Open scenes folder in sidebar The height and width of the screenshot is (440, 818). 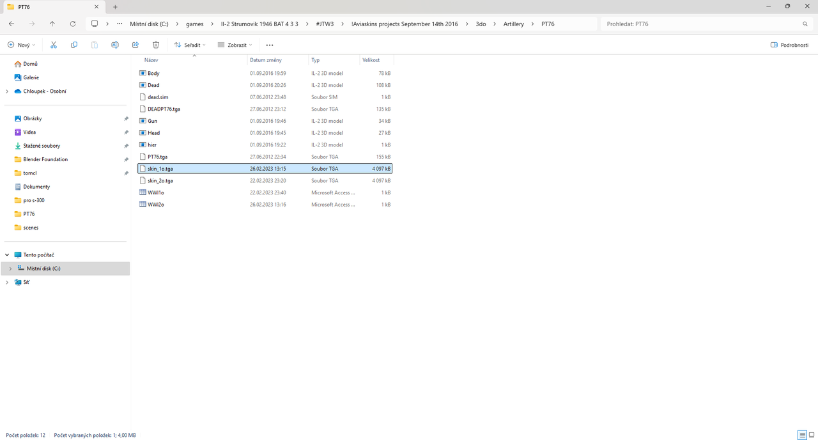coord(31,228)
